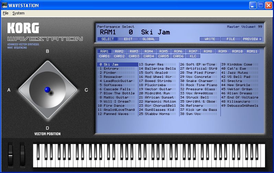274x173 pixels.
Task: Select the RAM3 bank
Action: tap(134, 51)
